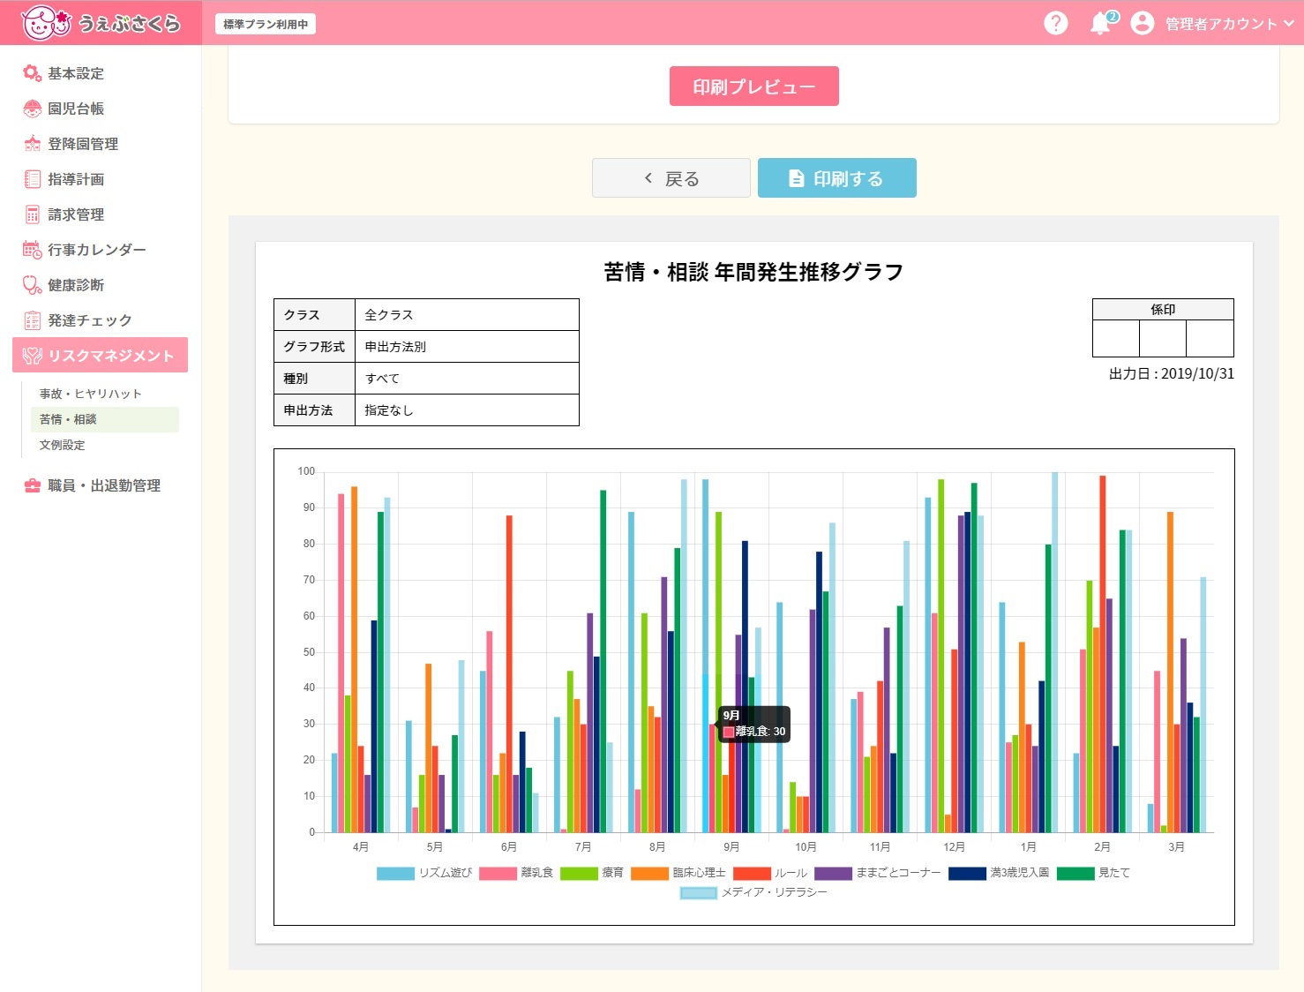The width and height of the screenshot is (1304, 992).
Task: Click the 印刷プレビュー button
Action: click(x=753, y=86)
